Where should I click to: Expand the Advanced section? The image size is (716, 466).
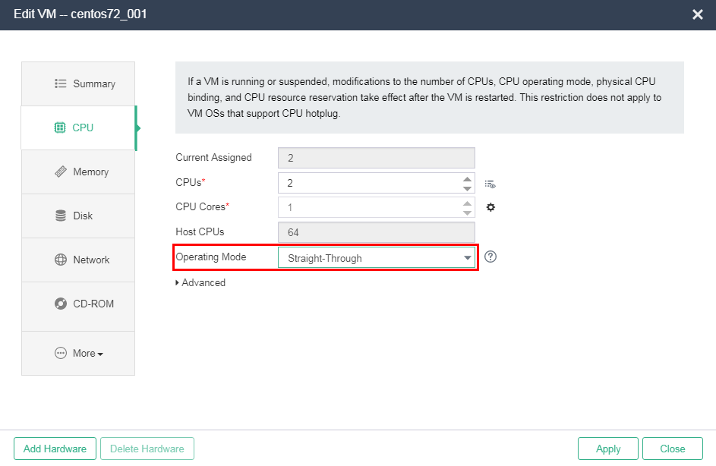coord(200,282)
